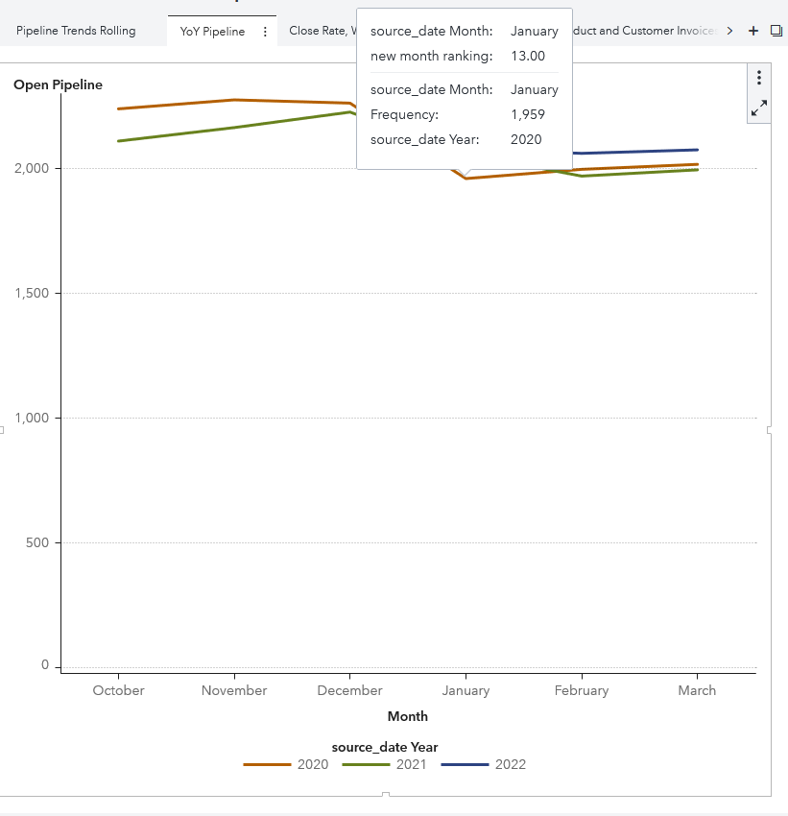Click the Open Pipeline chart title

coord(58,85)
